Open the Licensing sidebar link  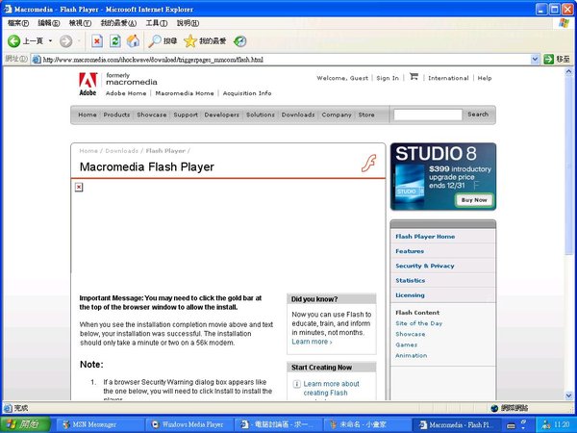(410, 295)
